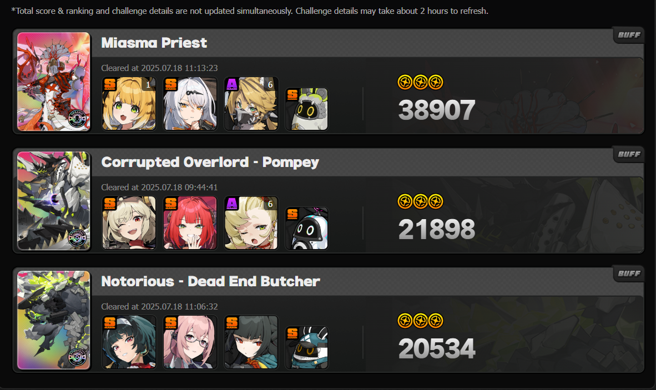Open the Miasma Priest boss thumbnail
Viewport: 656px width, 390px height.
[x=53, y=82]
